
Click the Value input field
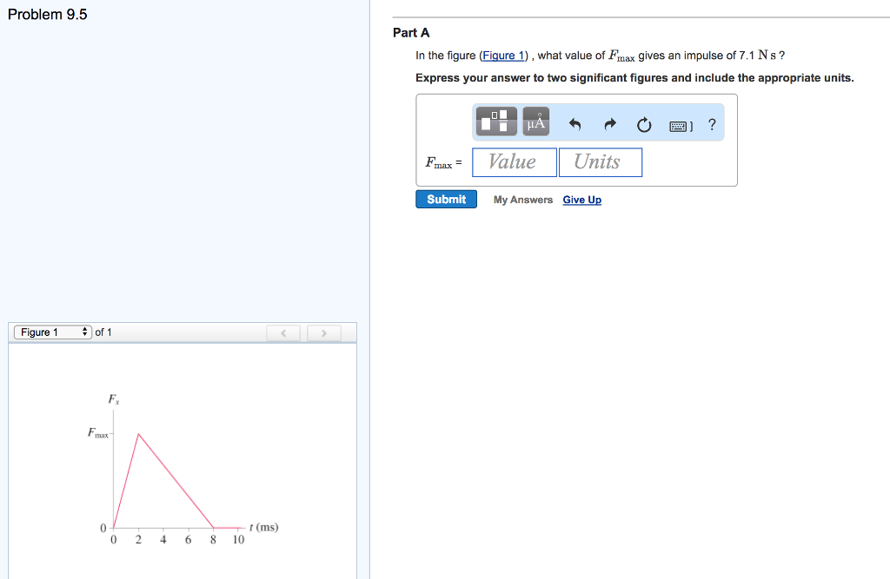coord(514,161)
